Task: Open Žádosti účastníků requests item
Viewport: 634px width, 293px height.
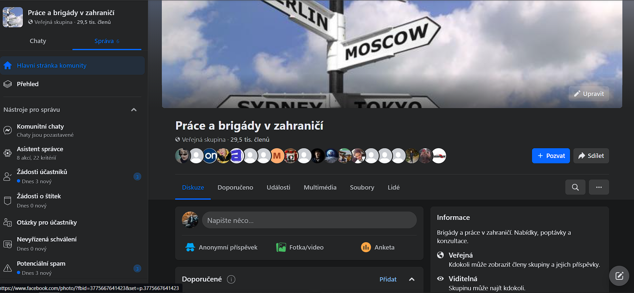Action: point(72,176)
